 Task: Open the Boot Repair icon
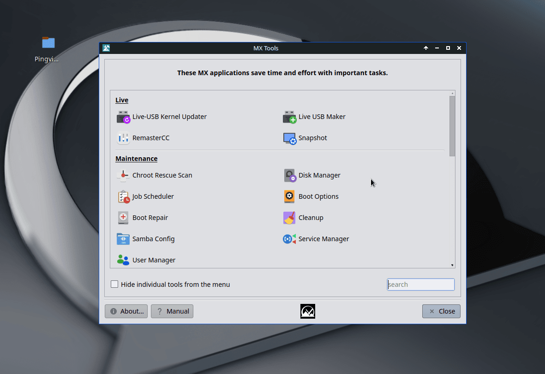[123, 218]
